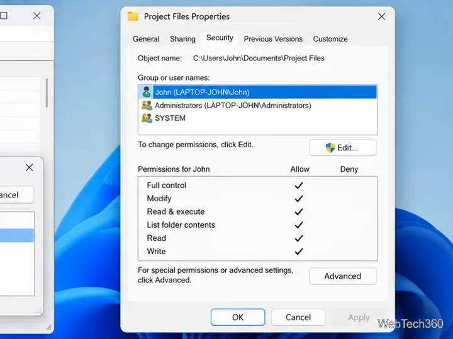Click the Allow checkmark for Read
The height and width of the screenshot is (339, 453).
(299, 238)
